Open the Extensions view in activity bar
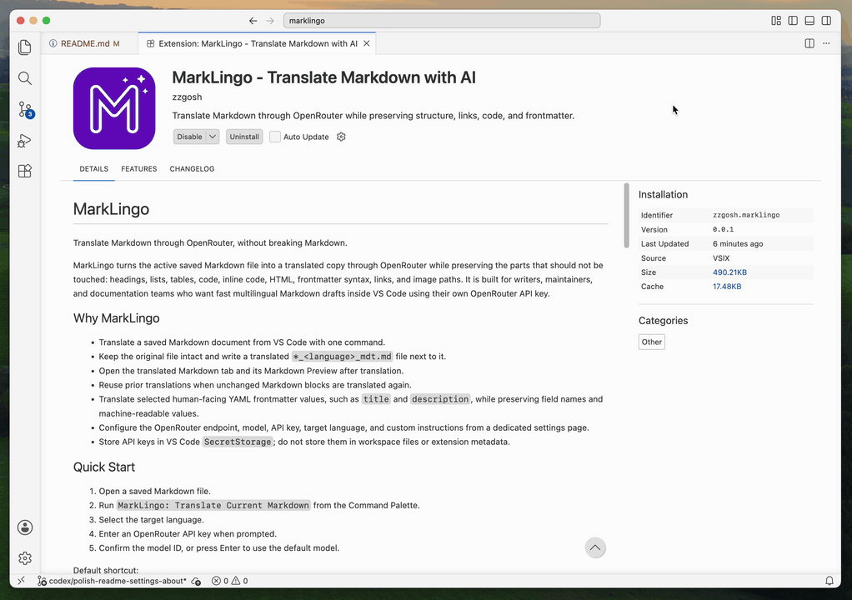This screenshot has width=852, height=600. click(x=24, y=171)
